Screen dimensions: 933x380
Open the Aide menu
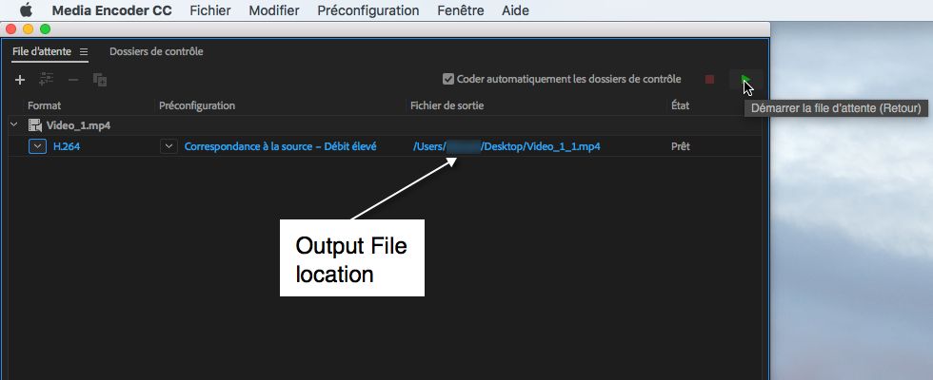515,10
